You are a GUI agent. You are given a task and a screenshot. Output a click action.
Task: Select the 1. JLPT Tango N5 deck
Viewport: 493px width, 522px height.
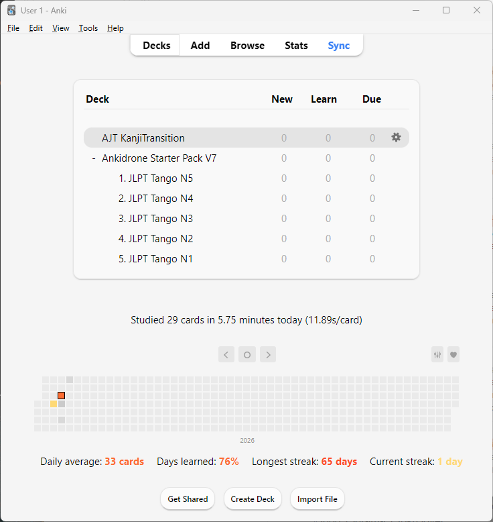[155, 178]
